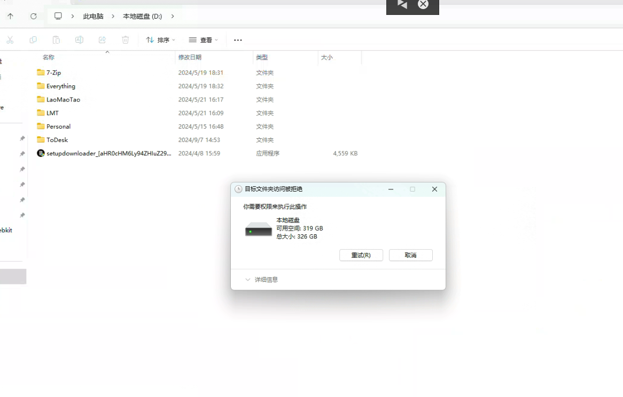Click the Personal folder icon
Screen dimensions: 623x397
coord(41,126)
